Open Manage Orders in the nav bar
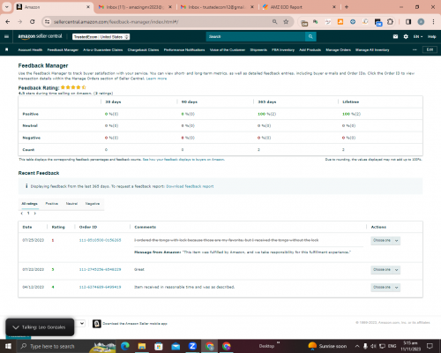The image size is (441, 353). pyautogui.click(x=339, y=50)
